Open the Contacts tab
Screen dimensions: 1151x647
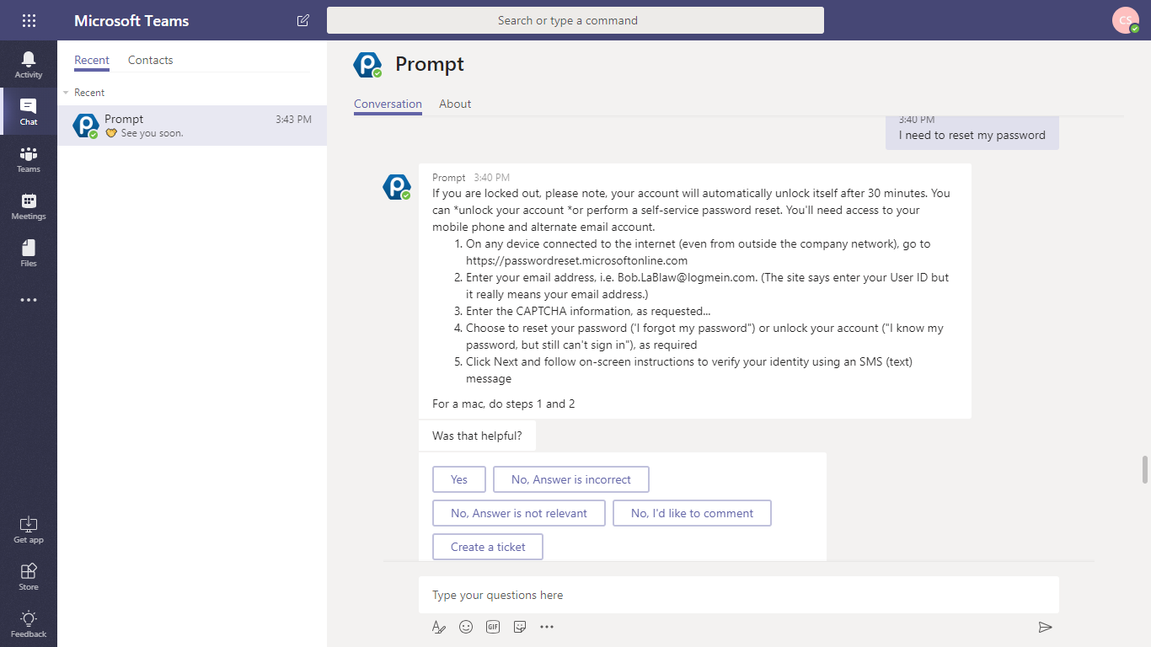pyautogui.click(x=150, y=60)
